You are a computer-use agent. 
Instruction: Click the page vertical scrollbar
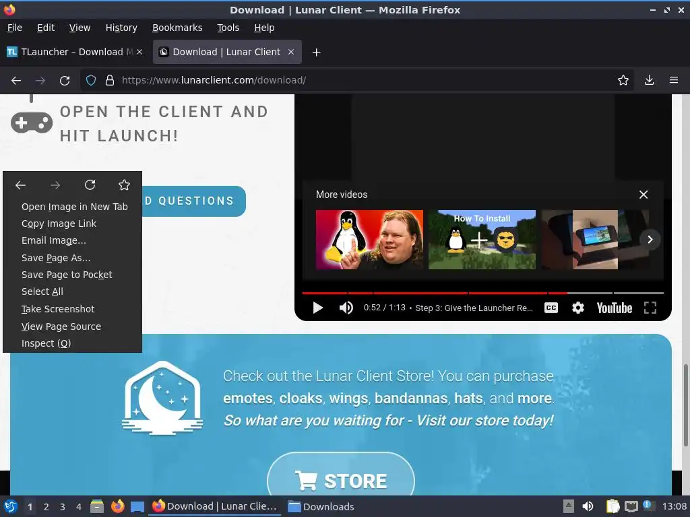click(x=685, y=405)
